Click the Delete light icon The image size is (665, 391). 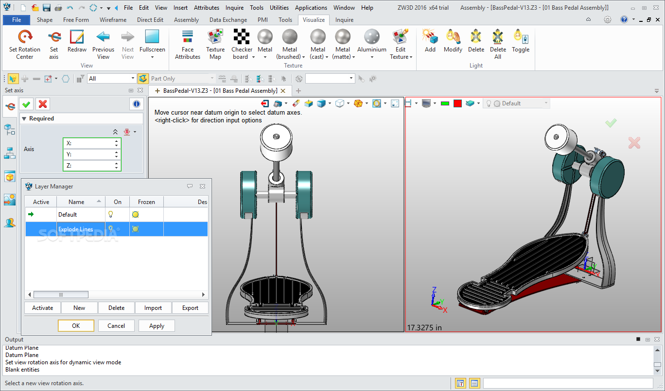coord(476,41)
